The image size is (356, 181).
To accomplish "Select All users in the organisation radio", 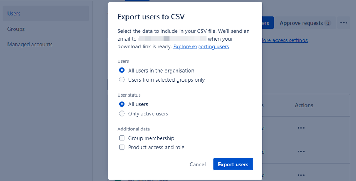I will tap(122, 71).
